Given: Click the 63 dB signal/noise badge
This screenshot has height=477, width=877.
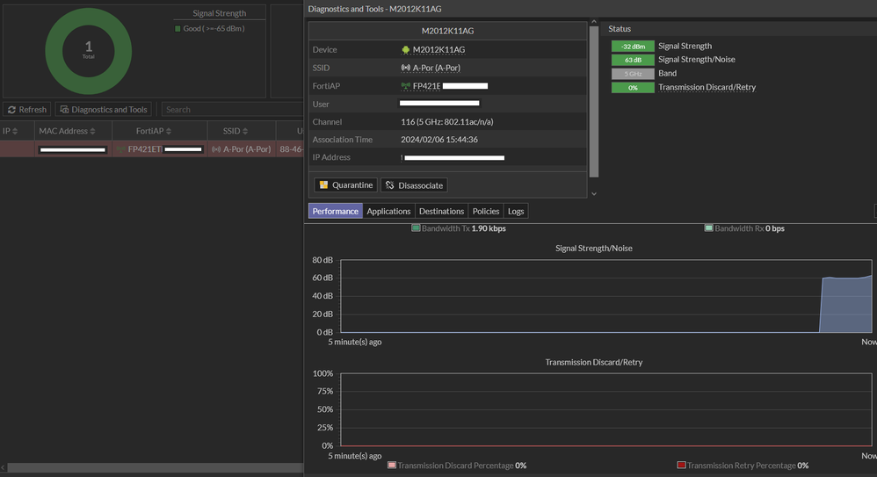Looking at the screenshot, I should pos(633,60).
